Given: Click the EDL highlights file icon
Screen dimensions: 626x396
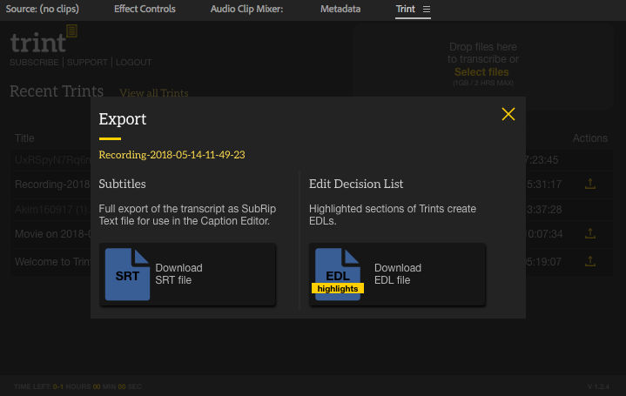Looking at the screenshot, I should click(x=338, y=274).
